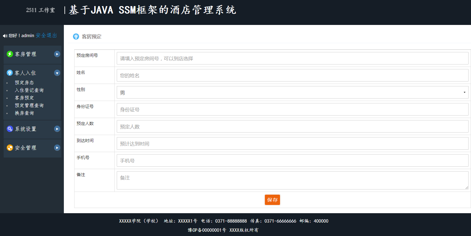Click the footer address line with 0371-88888888
Viewport: 471px width, 236px height.
click(224, 221)
